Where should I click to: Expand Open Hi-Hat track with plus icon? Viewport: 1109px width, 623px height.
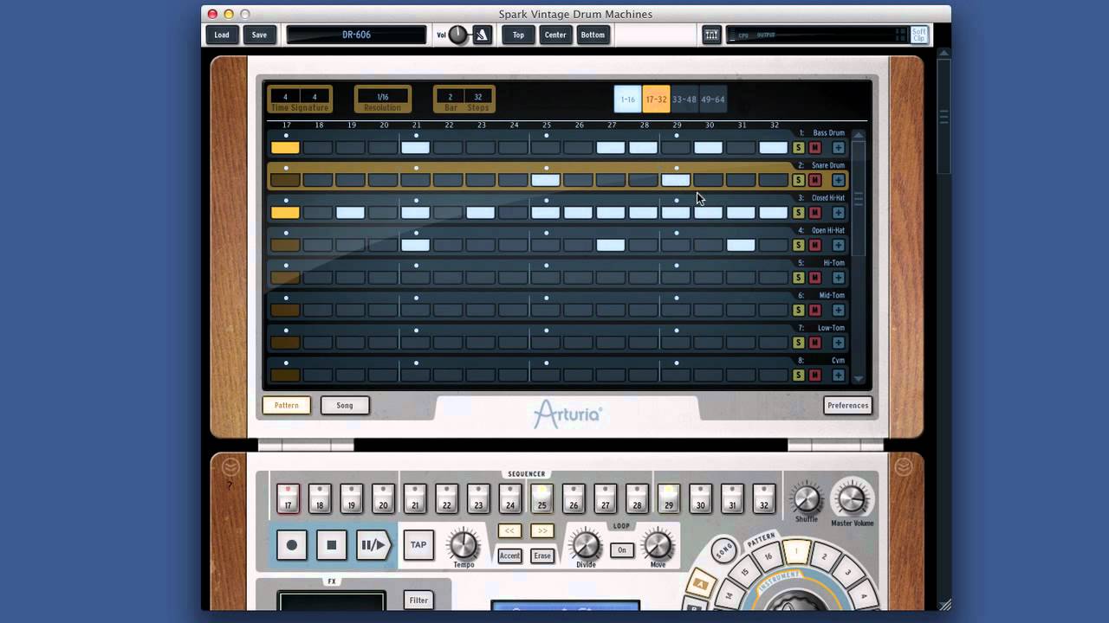(x=838, y=245)
